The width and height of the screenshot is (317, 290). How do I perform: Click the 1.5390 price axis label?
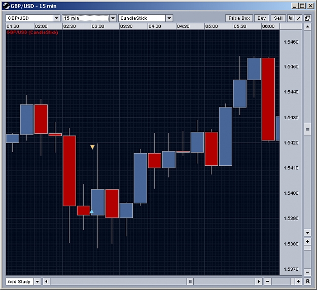coord(291,219)
